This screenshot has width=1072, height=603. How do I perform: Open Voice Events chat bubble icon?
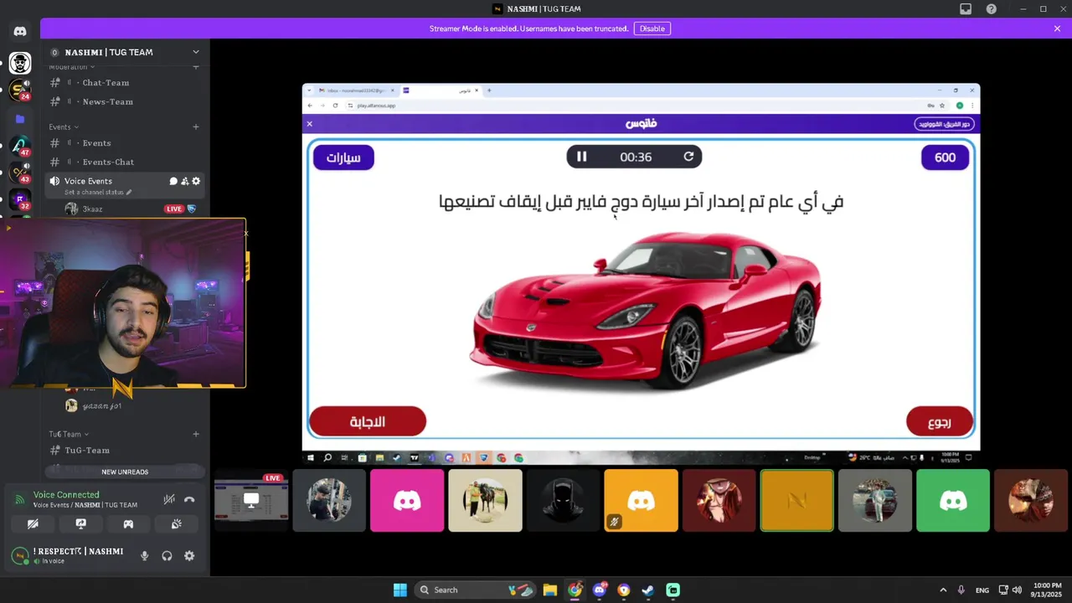tap(174, 181)
